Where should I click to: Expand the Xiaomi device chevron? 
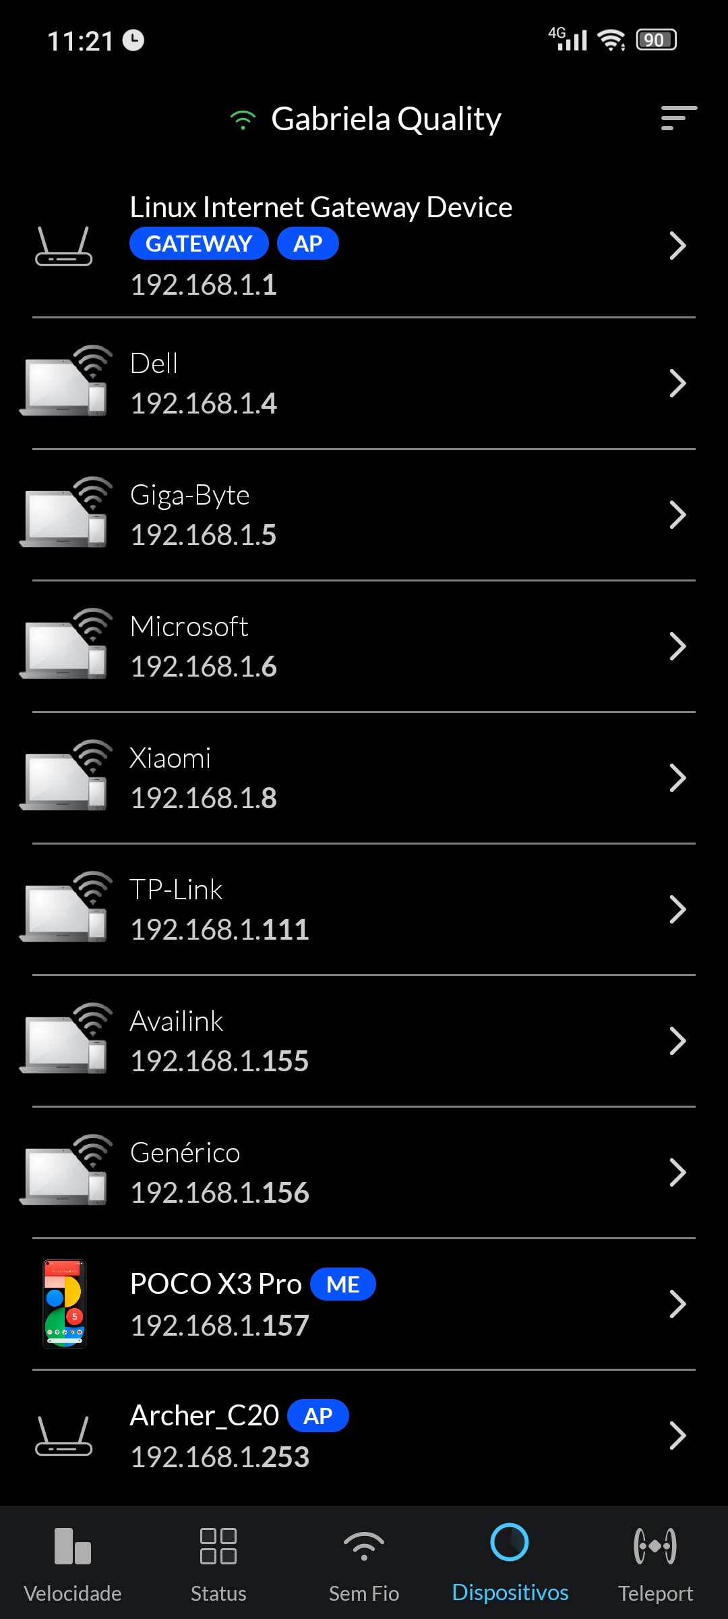pos(677,778)
